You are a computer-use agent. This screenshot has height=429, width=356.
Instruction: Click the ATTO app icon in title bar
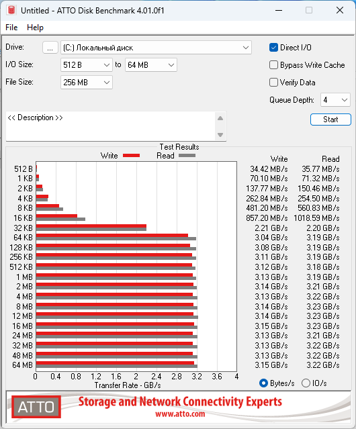pyautogui.click(x=11, y=10)
